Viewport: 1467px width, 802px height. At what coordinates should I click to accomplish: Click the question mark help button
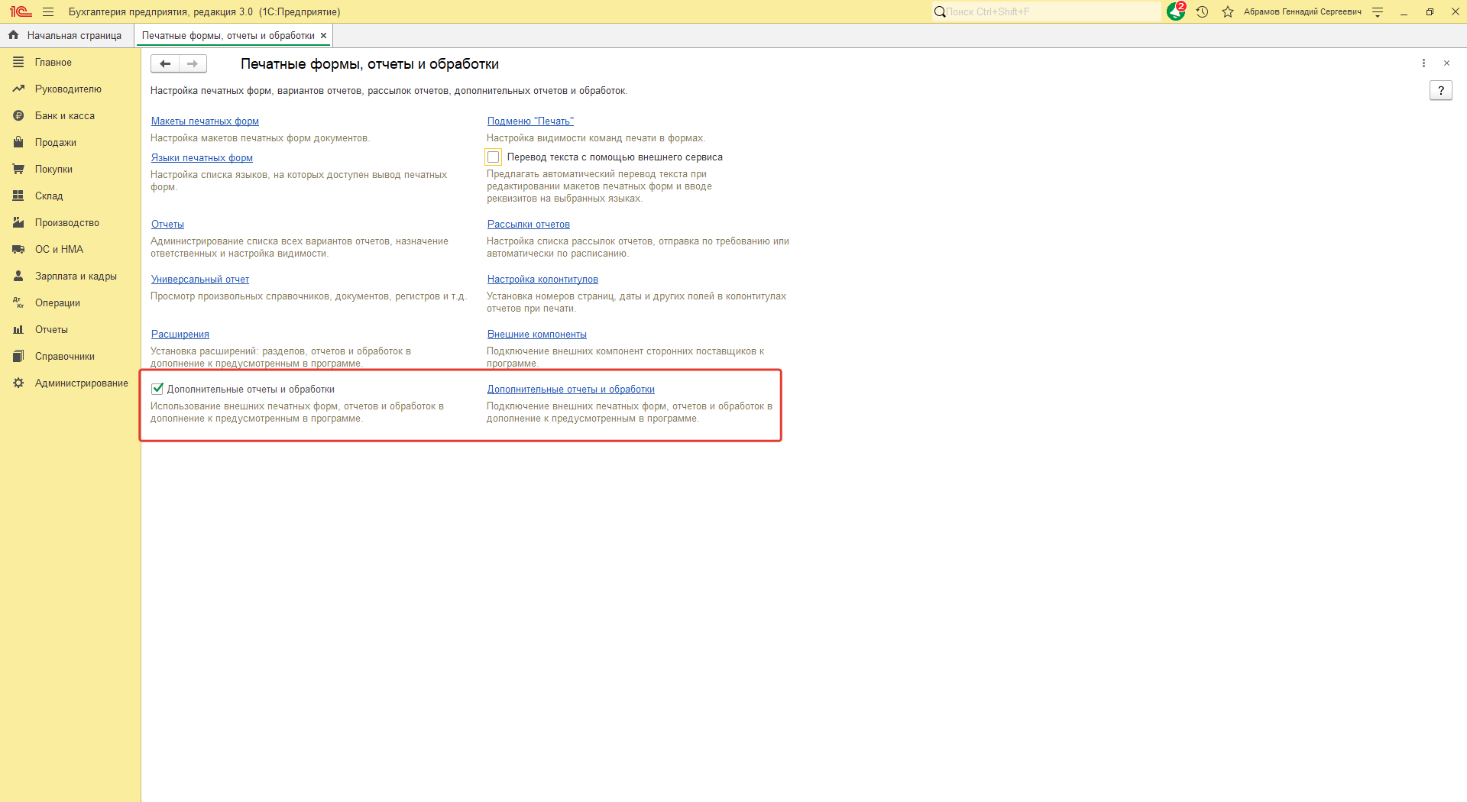pyautogui.click(x=1440, y=90)
